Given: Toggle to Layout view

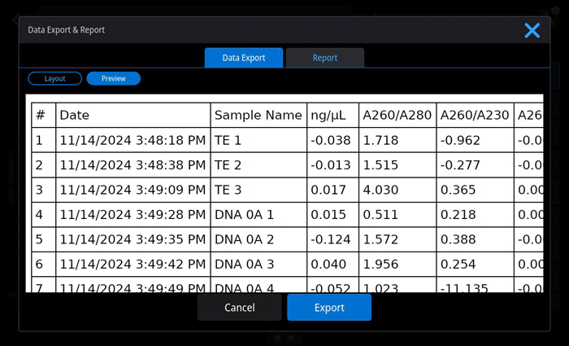Looking at the screenshot, I should pyautogui.click(x=55, y=79).
